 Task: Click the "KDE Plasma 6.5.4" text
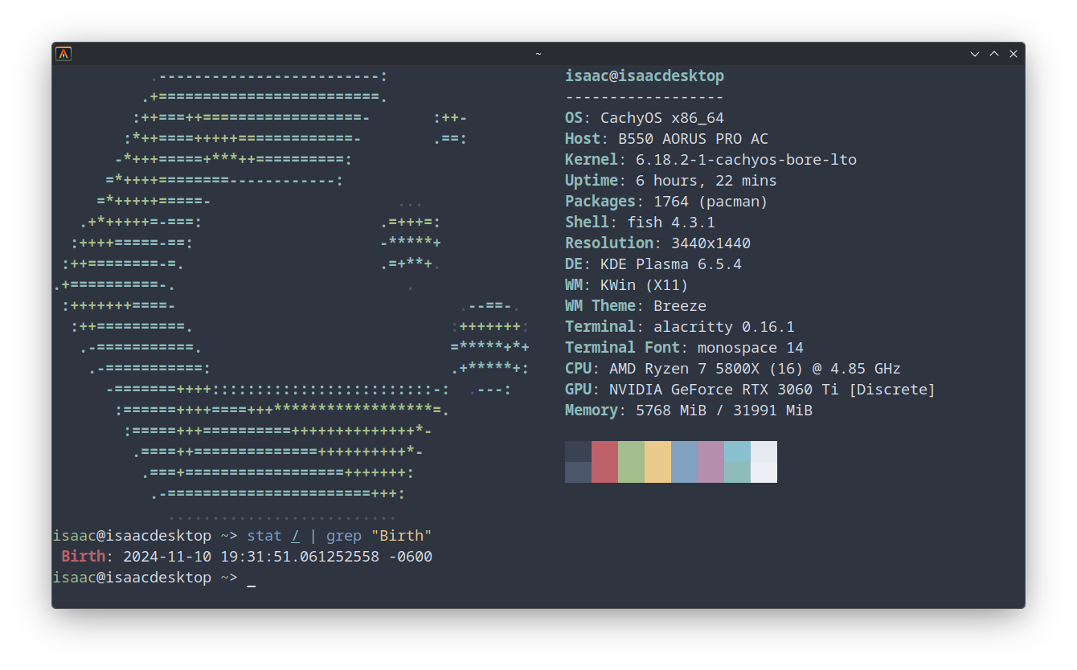671,264
